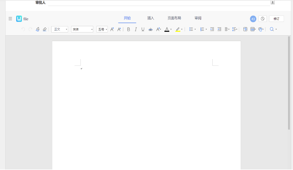Click the blue 43 user avatar badge
Image resolution: width=293 pixels, height=170 pixels.
(253, 19)
